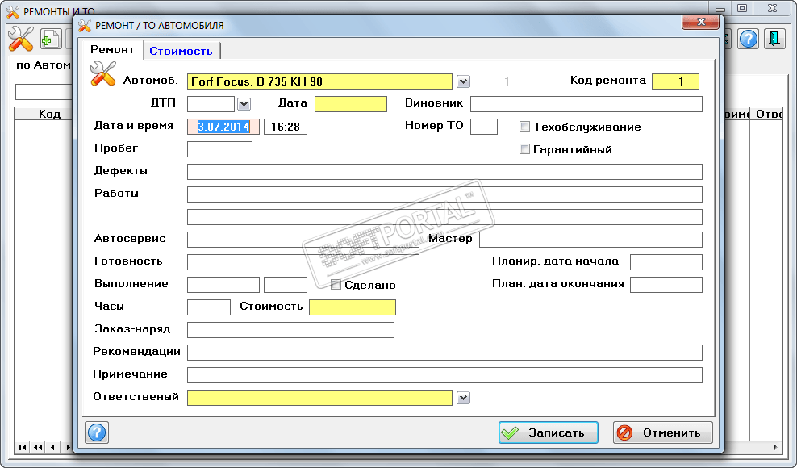This screenshot has height=468, width=797.
Task: Click the background table scrollbar right arrow
Action: (x=776, y=447)
